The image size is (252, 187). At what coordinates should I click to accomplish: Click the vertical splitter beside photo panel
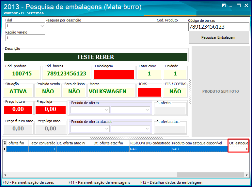(x=190, y=92)
